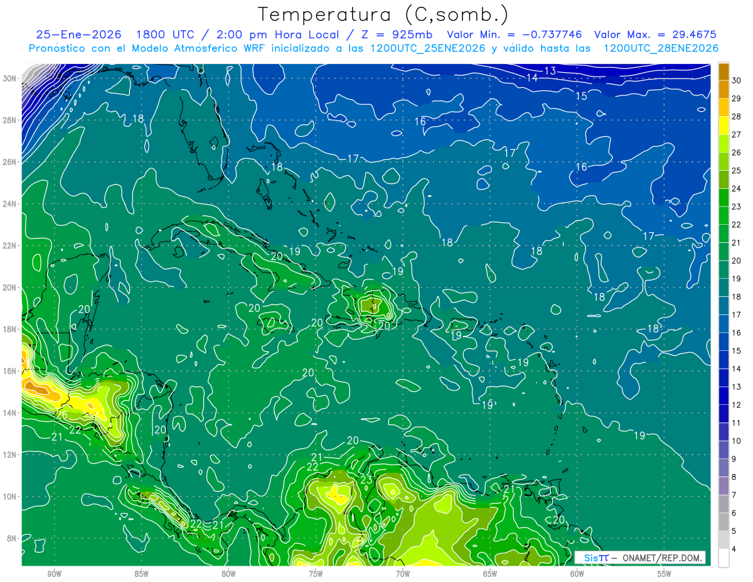
Task: Click the legend scale label '10'
Action: click(x=737, y=441)
